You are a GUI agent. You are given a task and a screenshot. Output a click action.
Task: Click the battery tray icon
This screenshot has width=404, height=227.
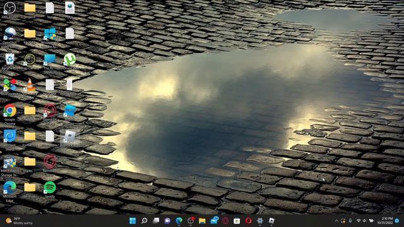[371, 221]
